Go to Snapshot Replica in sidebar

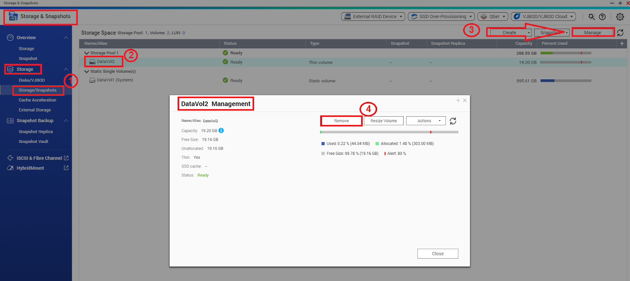[x=35, y=132]
